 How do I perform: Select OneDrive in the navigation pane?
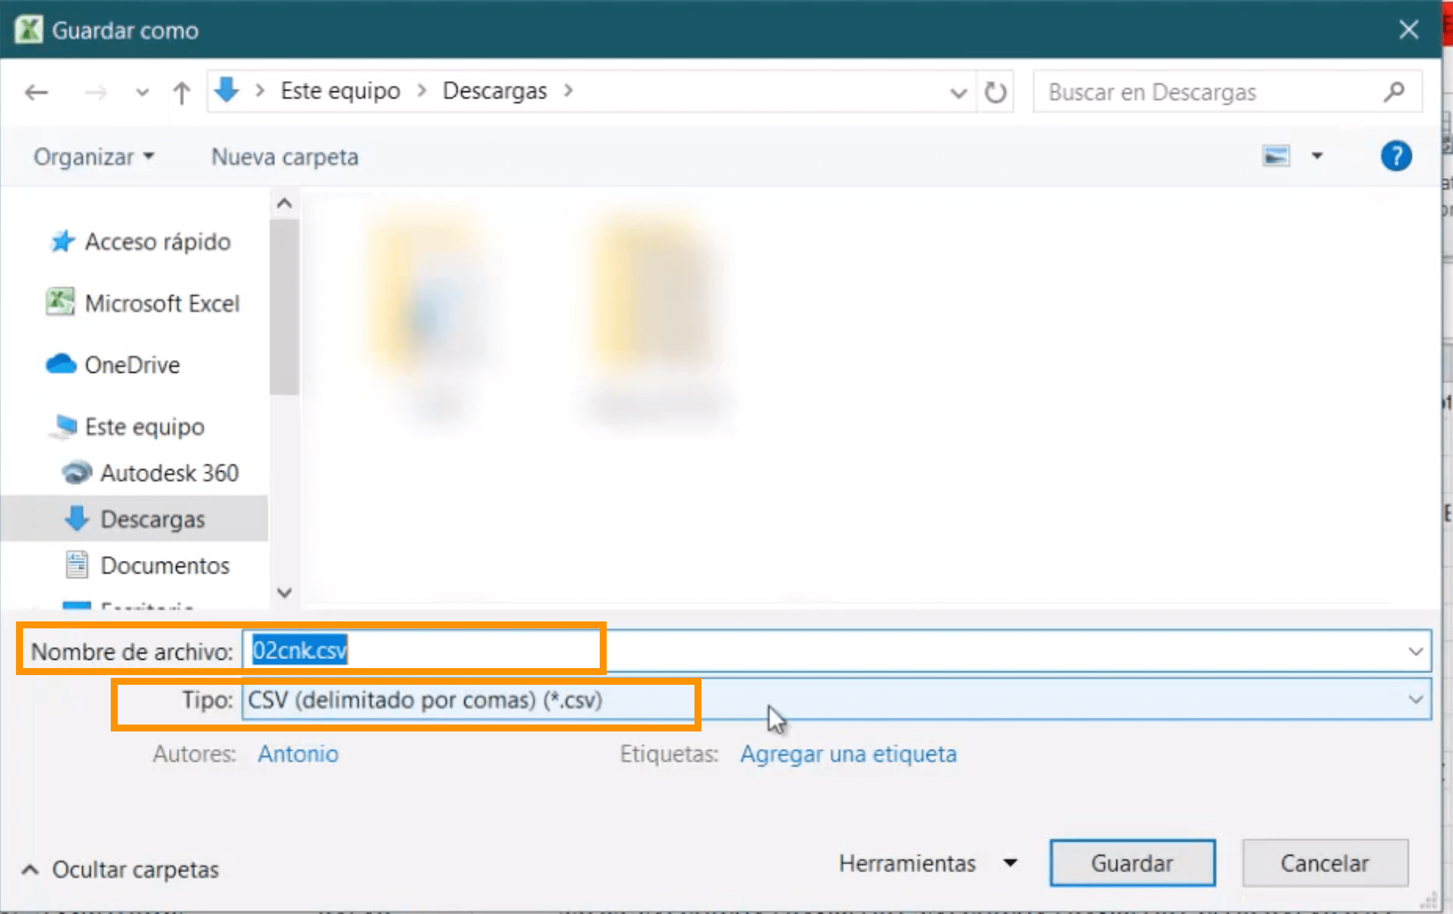click(x=132, y=364)
